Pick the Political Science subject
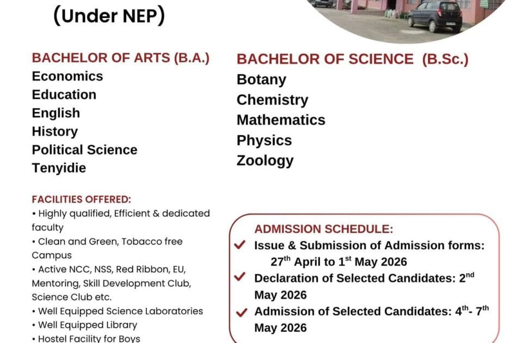The width and height of the screenshot is (517, 343). [x=84, y=150]
